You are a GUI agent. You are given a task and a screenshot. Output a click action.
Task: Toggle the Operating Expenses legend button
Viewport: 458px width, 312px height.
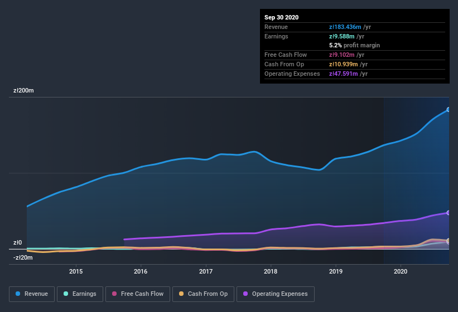pyautogui.click(x=276, y=294)
